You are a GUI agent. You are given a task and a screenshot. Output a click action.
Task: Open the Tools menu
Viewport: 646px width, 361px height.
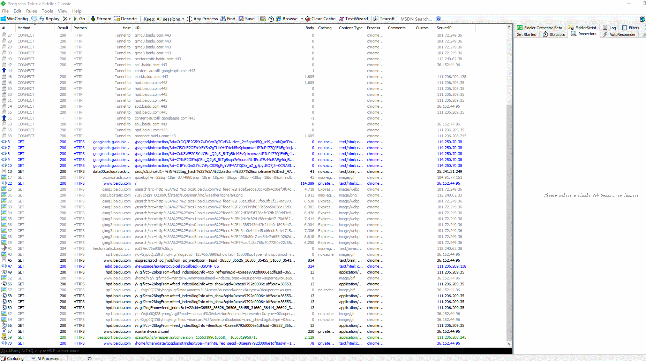(47, 11)
